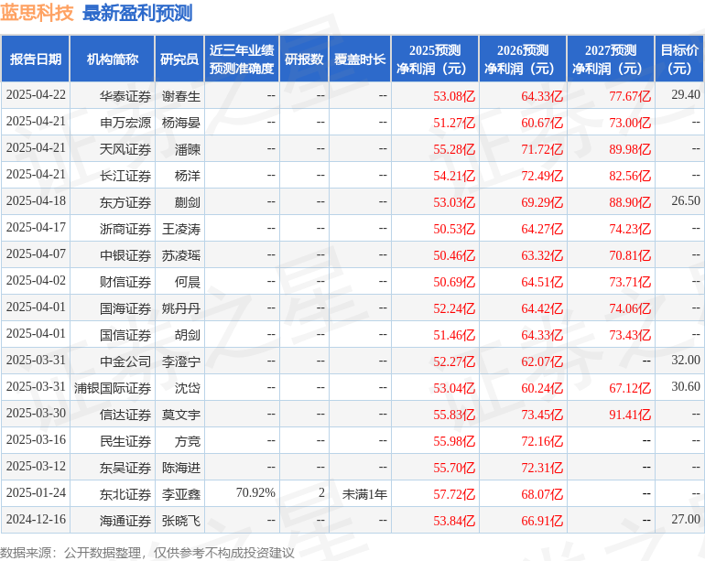Click the 53.08亿 profit forecast
The width and height of the screenshot is (705, 561).
click(454, 96)
